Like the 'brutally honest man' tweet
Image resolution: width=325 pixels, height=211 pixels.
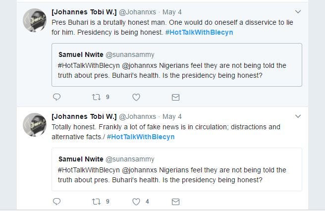click(136, 97)
